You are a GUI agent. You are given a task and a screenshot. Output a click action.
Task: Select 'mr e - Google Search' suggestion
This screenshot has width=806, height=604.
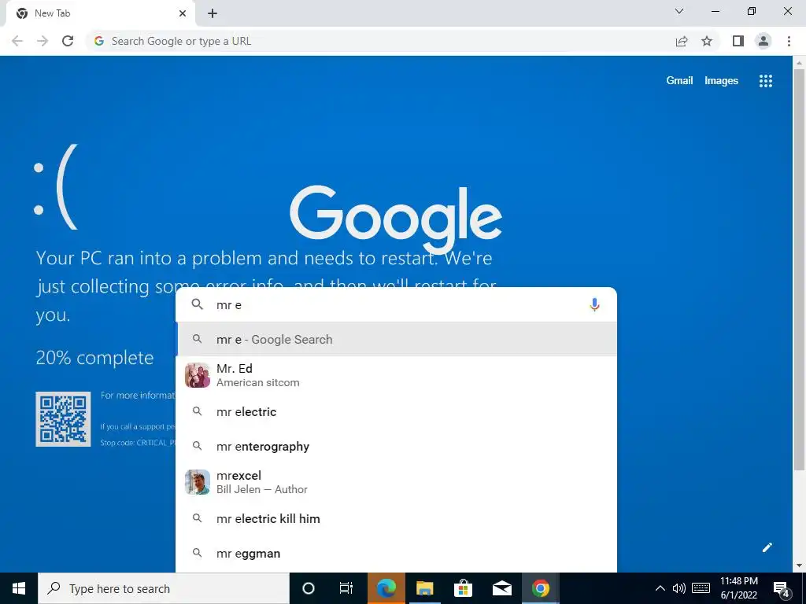click(x=397, y=340)
